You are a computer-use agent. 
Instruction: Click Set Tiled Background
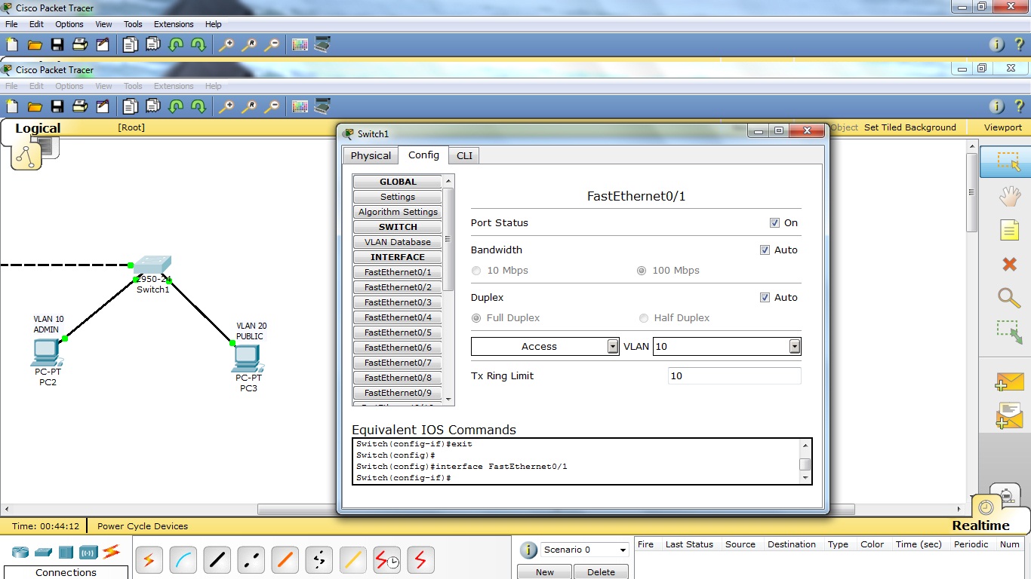(909, 127)
